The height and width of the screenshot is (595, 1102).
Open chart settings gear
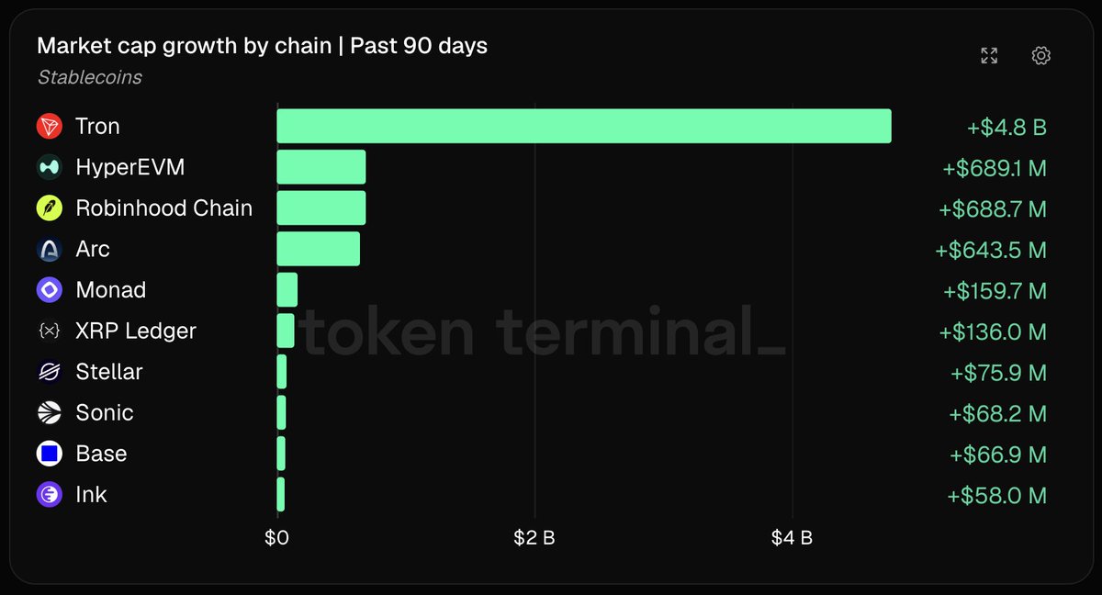click(x=1040, y=56)
